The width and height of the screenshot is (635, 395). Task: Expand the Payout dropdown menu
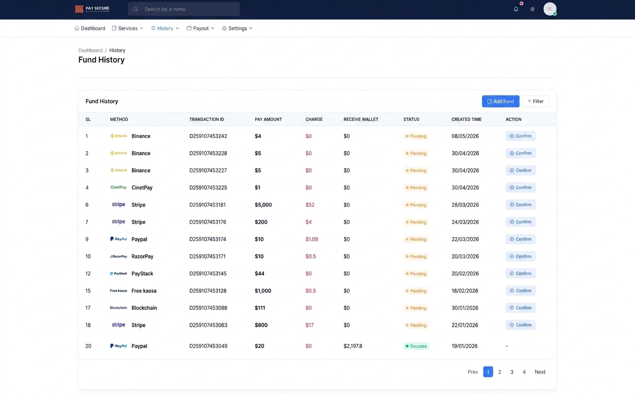(x=200, y=29)
